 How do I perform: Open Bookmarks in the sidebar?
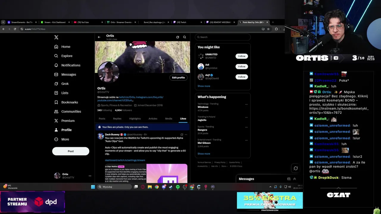[x=66, y=102]
